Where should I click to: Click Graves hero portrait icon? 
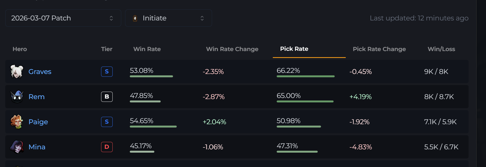point(17,72)
